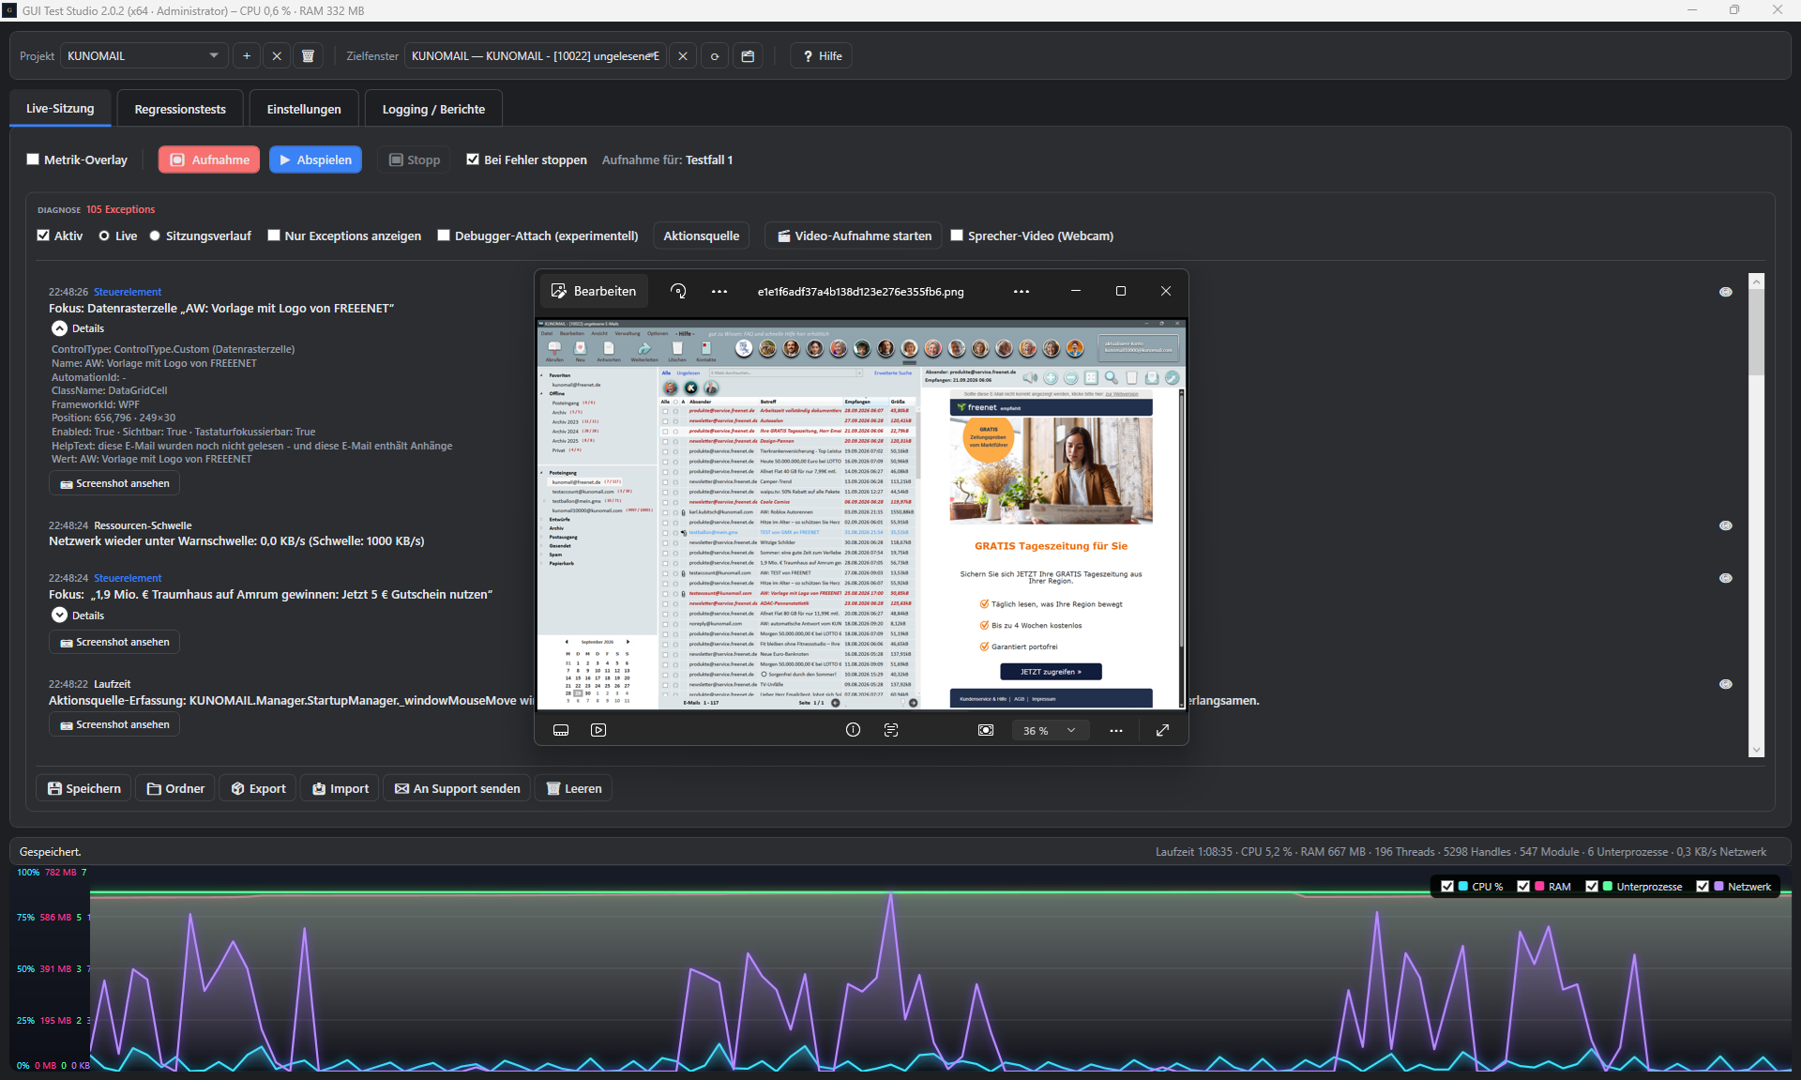Click the diagnosis log scroll-down arrow

[x=1756, y=750]
